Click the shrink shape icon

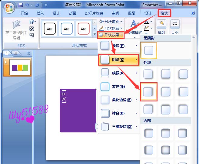pos(32,35)
